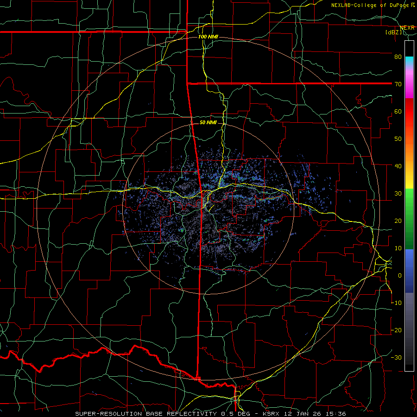Click the 10 value on the dBZ scale
This screenshot has width=417, height=417.
pos(398,248)
